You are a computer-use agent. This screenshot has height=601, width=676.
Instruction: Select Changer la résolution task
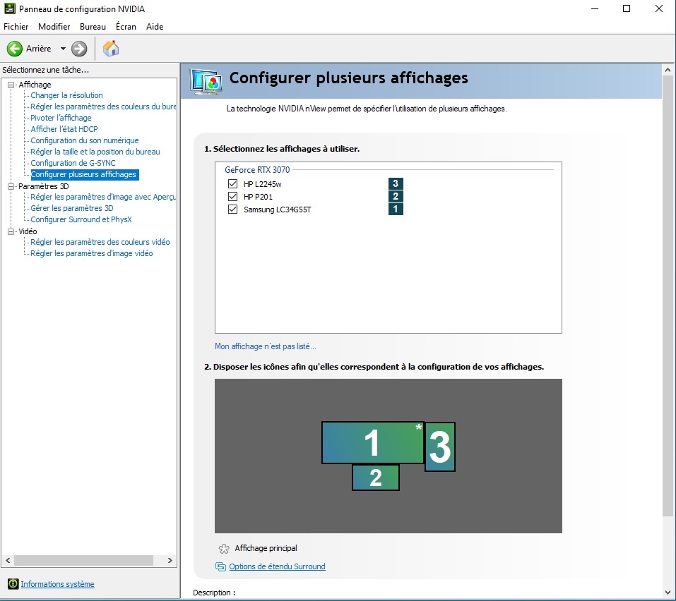coord(66,95)
